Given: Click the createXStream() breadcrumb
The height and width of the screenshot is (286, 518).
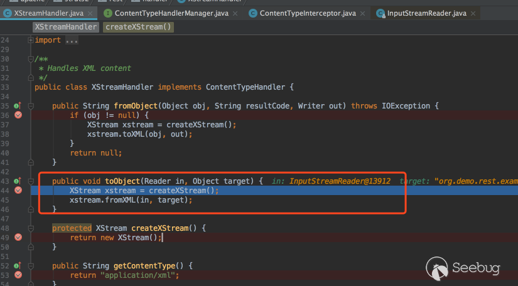Looking at the screenshot, I should [139, 26].
